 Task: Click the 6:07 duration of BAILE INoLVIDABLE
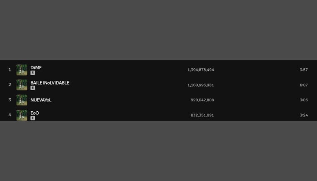[303, 85]
